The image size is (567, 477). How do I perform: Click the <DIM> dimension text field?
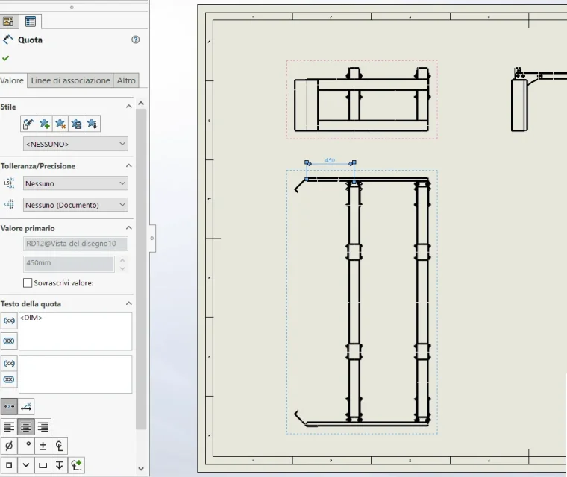click(x=75, y=332)
